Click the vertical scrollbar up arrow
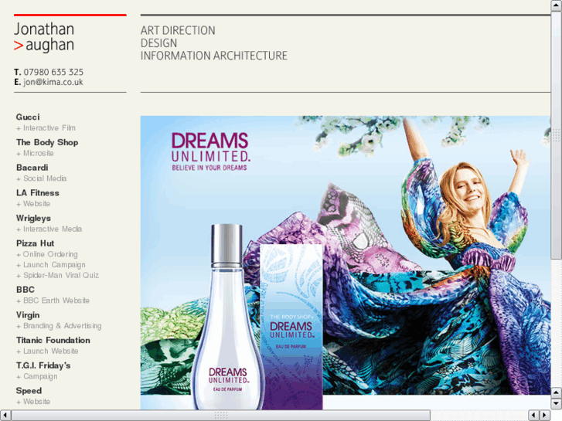 [557, 5]
